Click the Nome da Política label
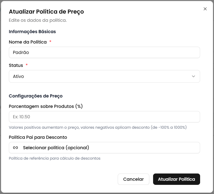 click(x=28, y=42)
